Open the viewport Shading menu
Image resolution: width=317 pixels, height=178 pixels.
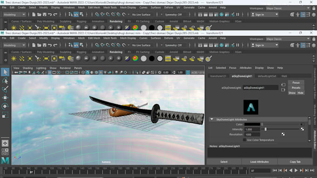pos(28,68)
